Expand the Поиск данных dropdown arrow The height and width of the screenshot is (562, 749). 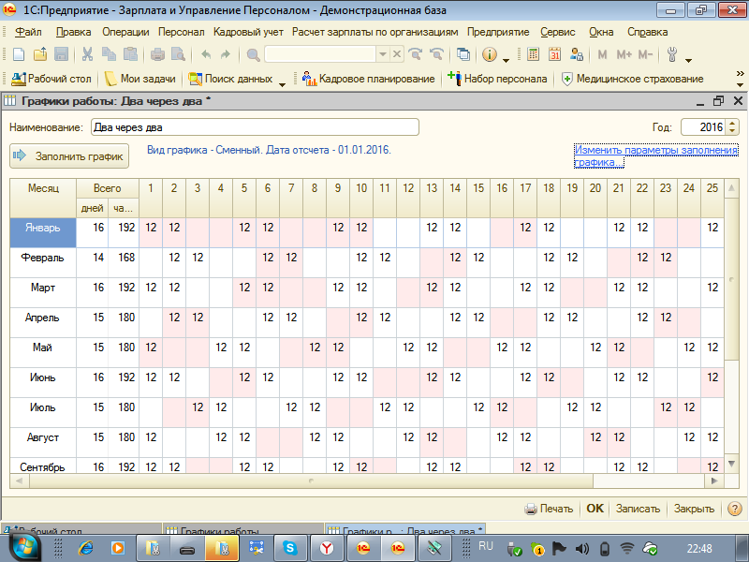tap(283, 81)
